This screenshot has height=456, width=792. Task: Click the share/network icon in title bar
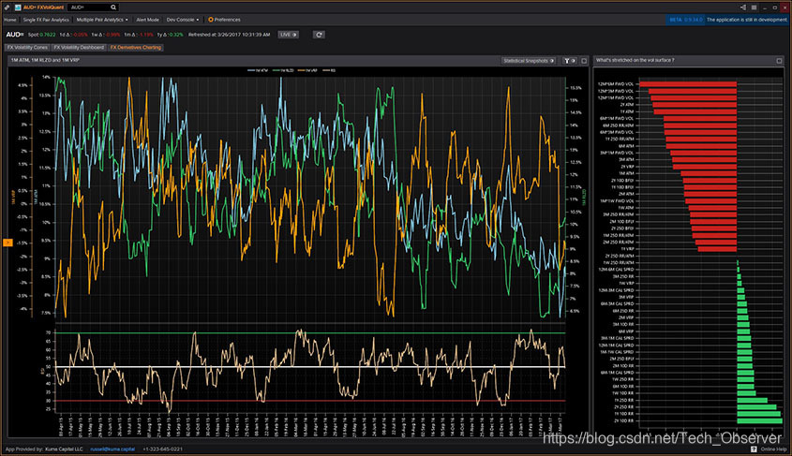point(743,7)
